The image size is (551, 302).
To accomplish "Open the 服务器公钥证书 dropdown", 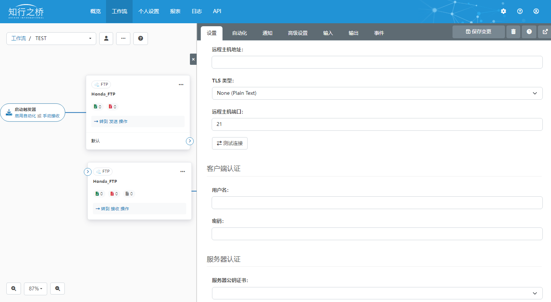I will coord(377,293).
